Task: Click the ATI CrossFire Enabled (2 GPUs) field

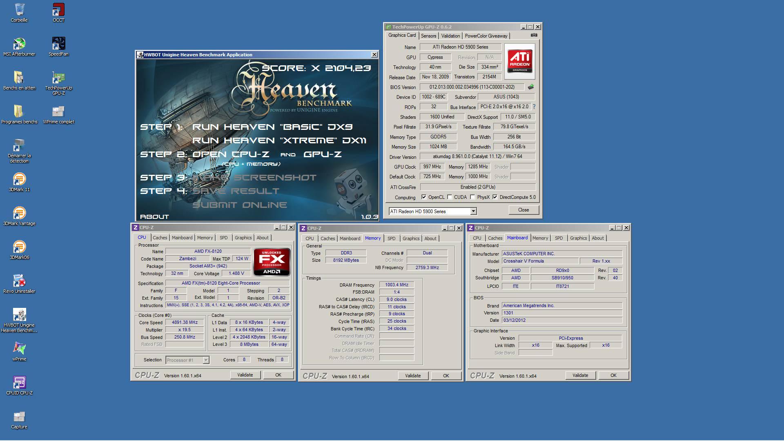Action: tap(477, 187)
